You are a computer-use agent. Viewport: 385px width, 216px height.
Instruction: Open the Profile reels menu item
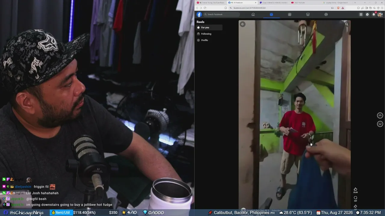[209, 40]
